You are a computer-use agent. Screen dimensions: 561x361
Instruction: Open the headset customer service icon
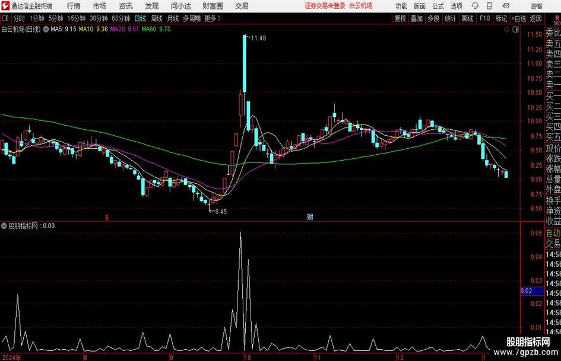coord(475,6)
